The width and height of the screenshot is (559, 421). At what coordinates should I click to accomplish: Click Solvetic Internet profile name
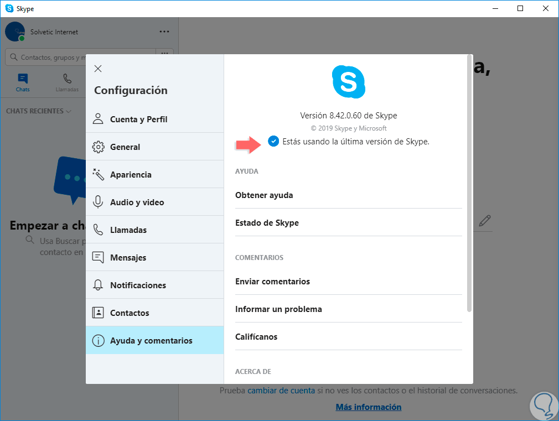(54, 32)
